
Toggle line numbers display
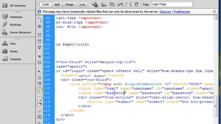39,72
